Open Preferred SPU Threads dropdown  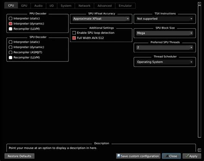[165, 47]
